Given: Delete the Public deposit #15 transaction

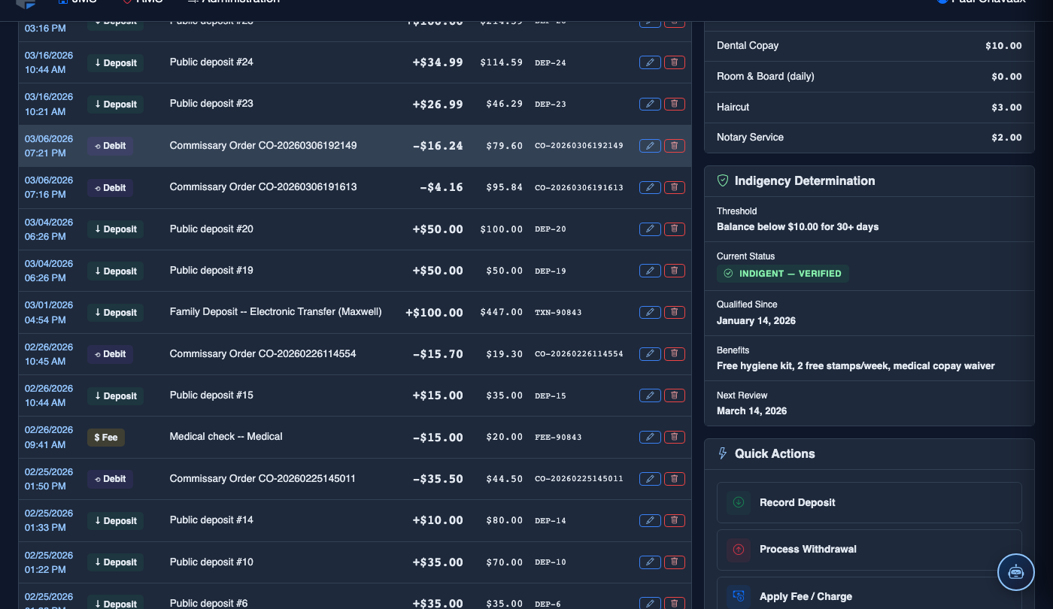Looking at the screenshot, I should [675, 395].
